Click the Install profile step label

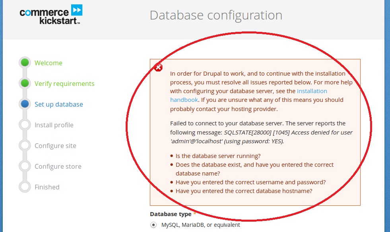click(54, 125)
